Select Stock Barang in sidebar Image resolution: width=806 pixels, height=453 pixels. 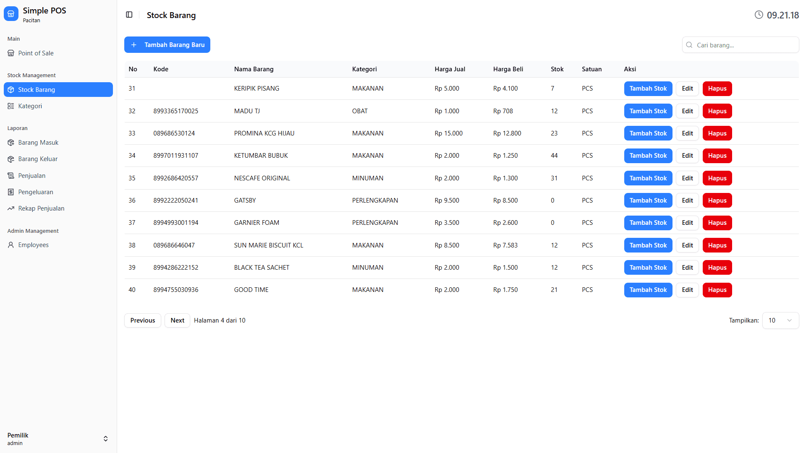pos(58,90)
